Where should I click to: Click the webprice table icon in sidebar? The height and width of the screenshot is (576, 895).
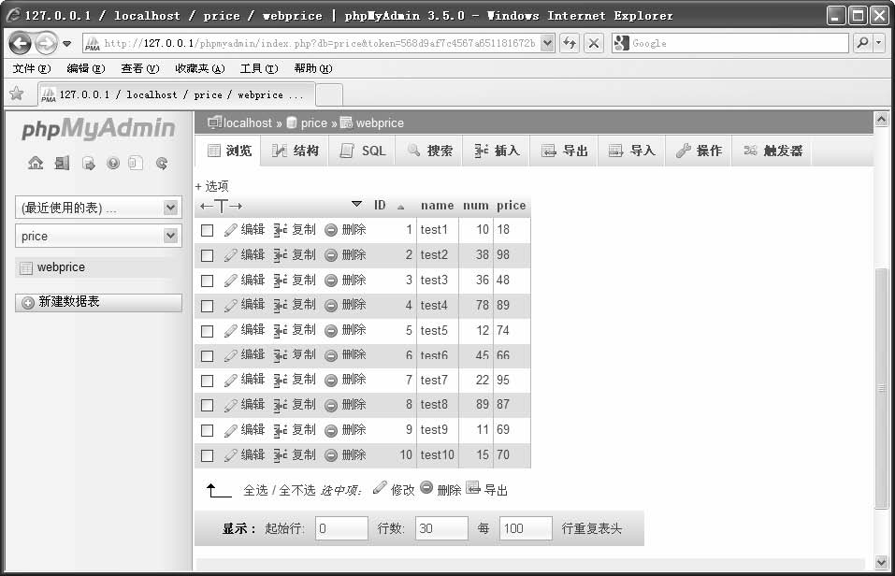(26, 267)
